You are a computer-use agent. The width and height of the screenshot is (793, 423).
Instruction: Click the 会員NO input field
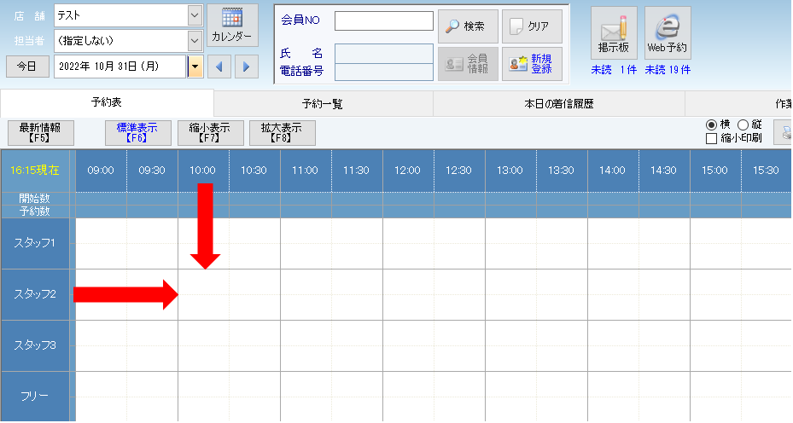click(x=383, y=21)
